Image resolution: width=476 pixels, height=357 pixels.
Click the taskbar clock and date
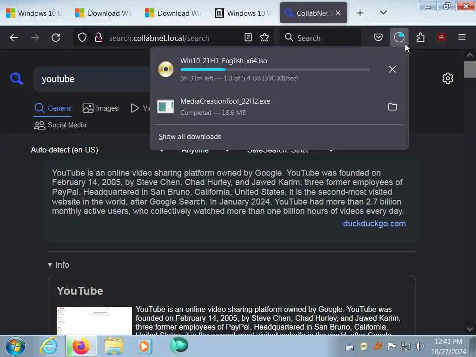(449, 346)
